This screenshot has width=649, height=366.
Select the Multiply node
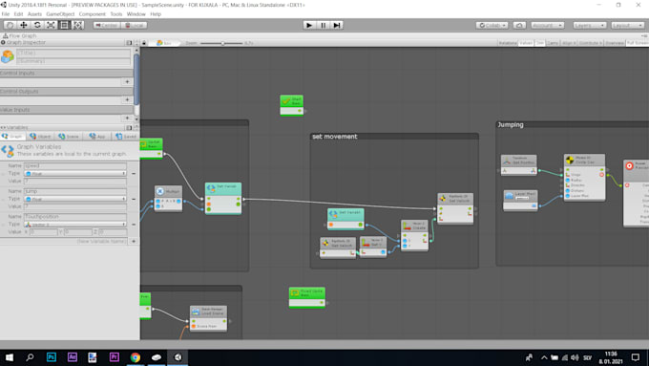[168, 199]
